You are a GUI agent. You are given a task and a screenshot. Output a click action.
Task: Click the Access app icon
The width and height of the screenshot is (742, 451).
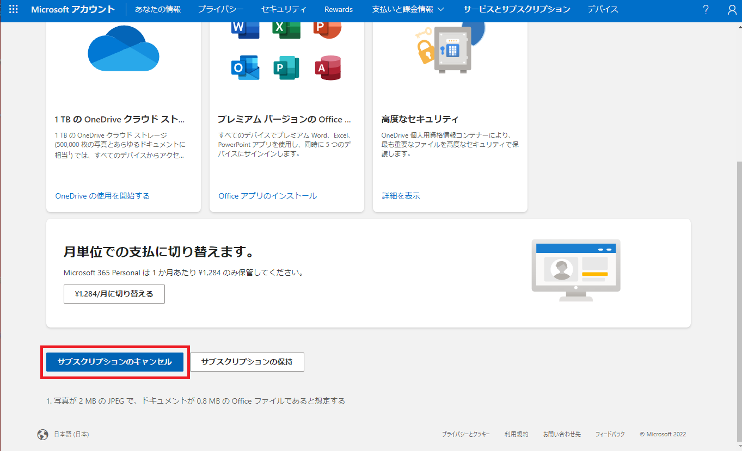click(x=328, y=67)
